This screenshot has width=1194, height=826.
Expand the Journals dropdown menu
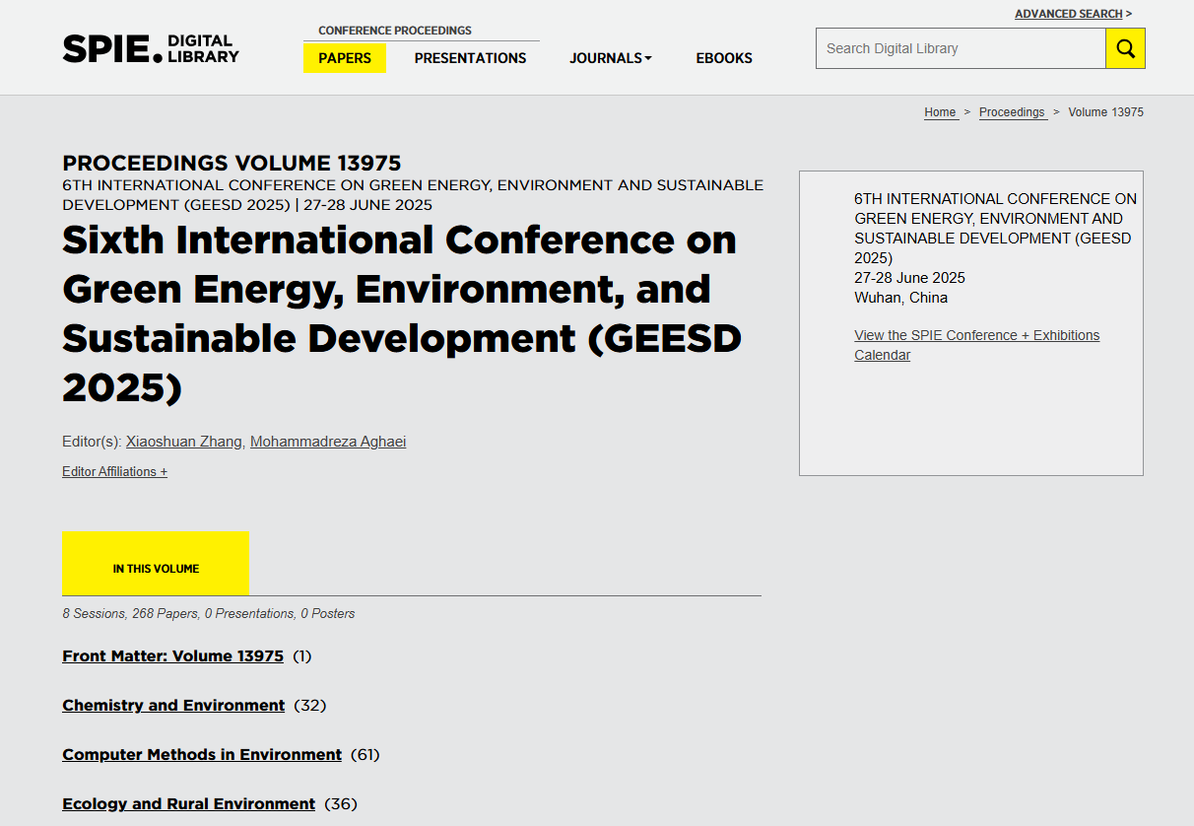pos(611,58)
